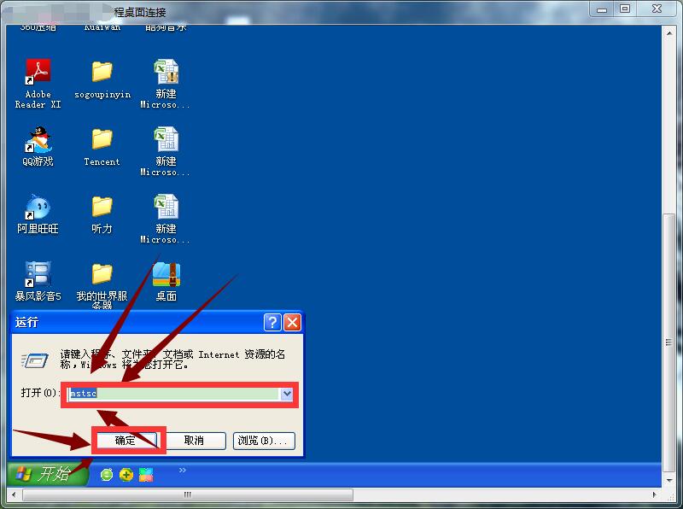Open the 阿里旺旺 desktop shortcut
The height and width of the screenshot is (509, 683).
(x=38, y=208)
